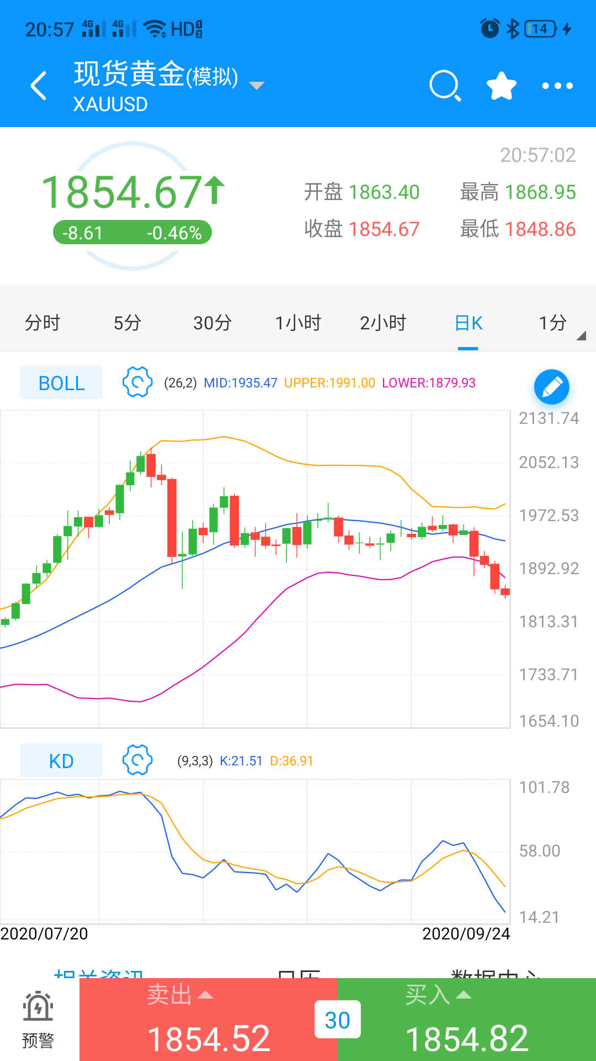
Task: Expand the instrument name dropdown arrow
Action: click(257, 86)
